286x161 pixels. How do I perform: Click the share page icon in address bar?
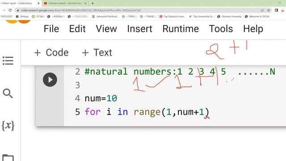pyautogui.click(x=262, y=10)
